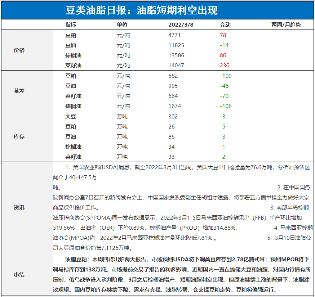Screen dimensions: 315x297
Task: Click the 豆油 price value 11825
Action: 176,45
